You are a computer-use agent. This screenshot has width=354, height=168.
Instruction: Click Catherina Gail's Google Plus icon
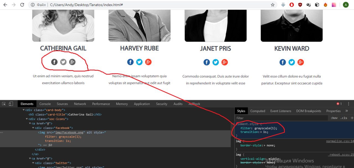72,62
